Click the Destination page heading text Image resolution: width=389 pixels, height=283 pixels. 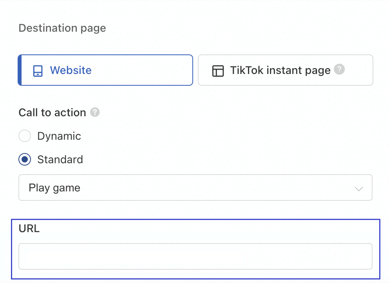pos(62,28)
